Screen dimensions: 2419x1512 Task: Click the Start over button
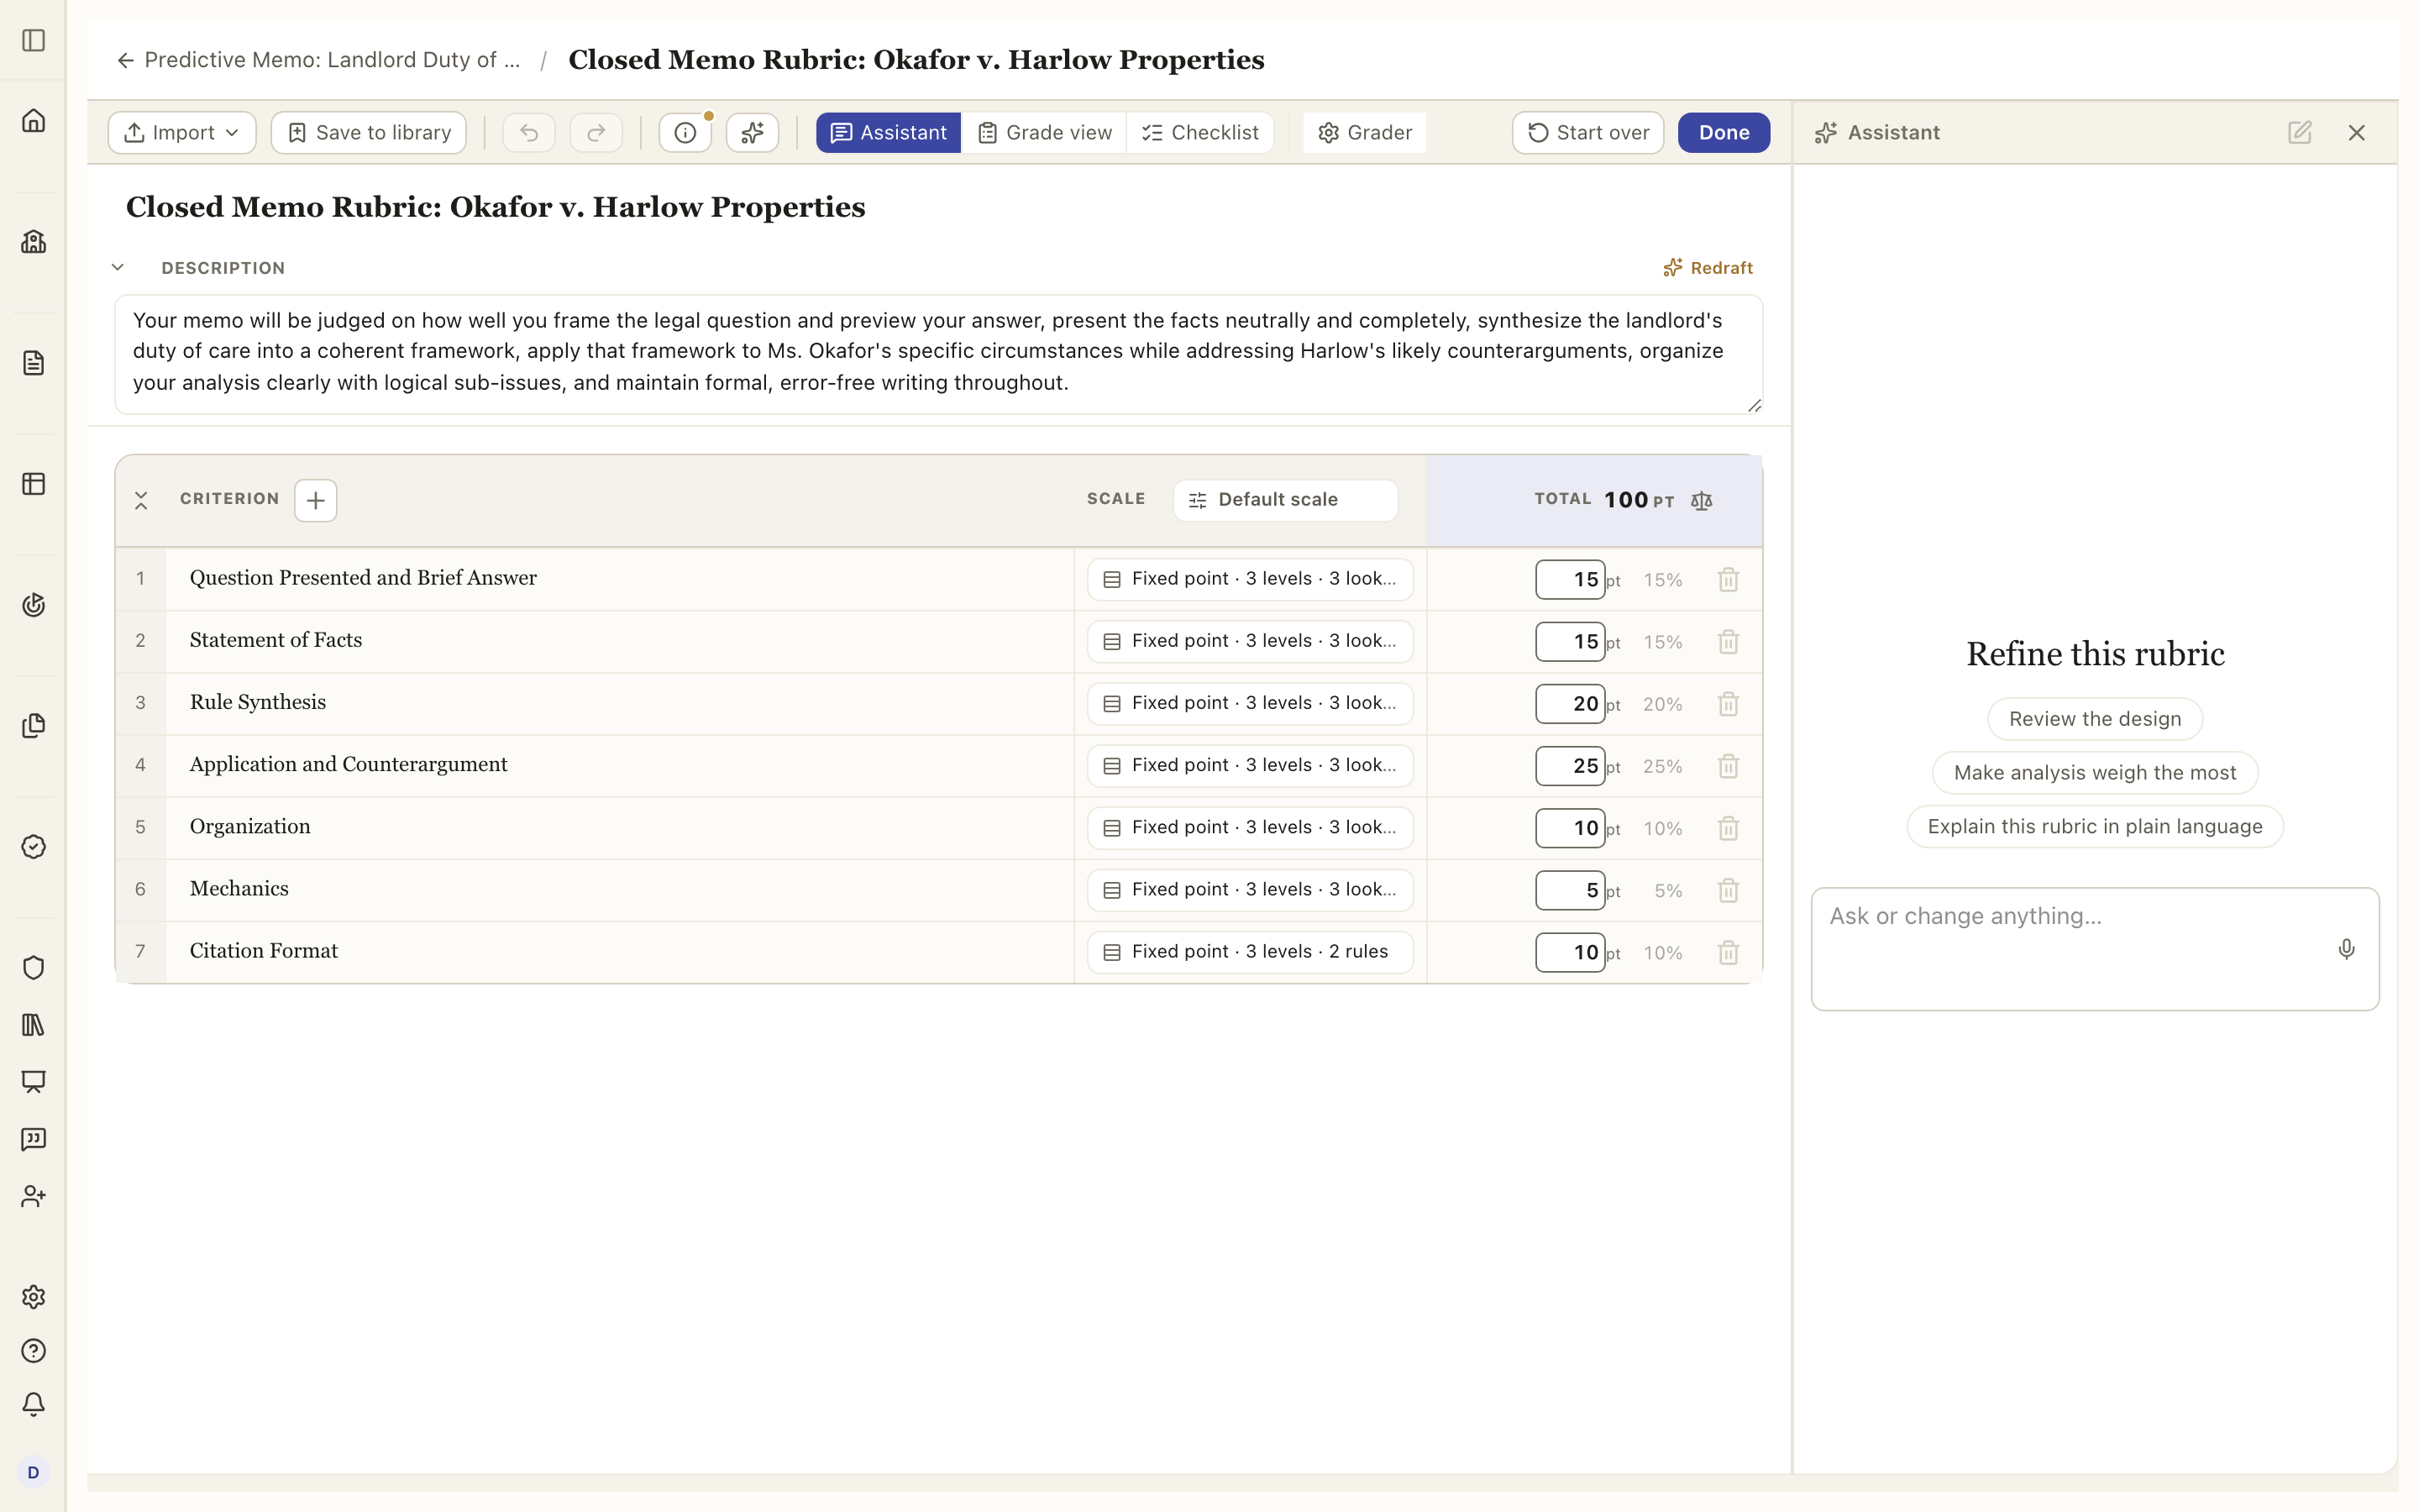pyautogui.click(x=1588, y=133)
